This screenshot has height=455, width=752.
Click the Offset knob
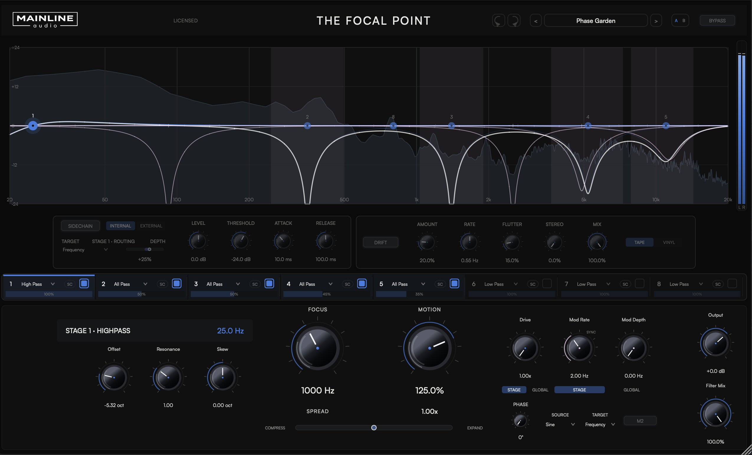(114, 377)
